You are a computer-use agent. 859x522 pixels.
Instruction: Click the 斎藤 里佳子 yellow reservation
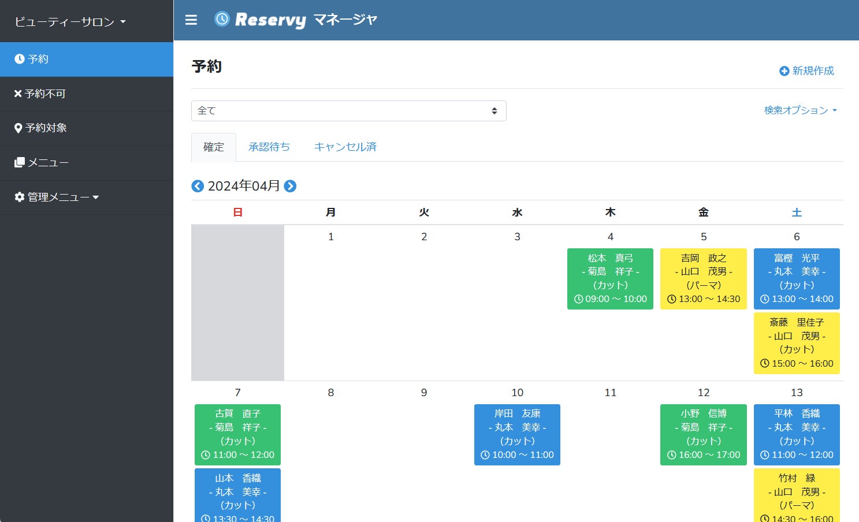coord(797,343)
